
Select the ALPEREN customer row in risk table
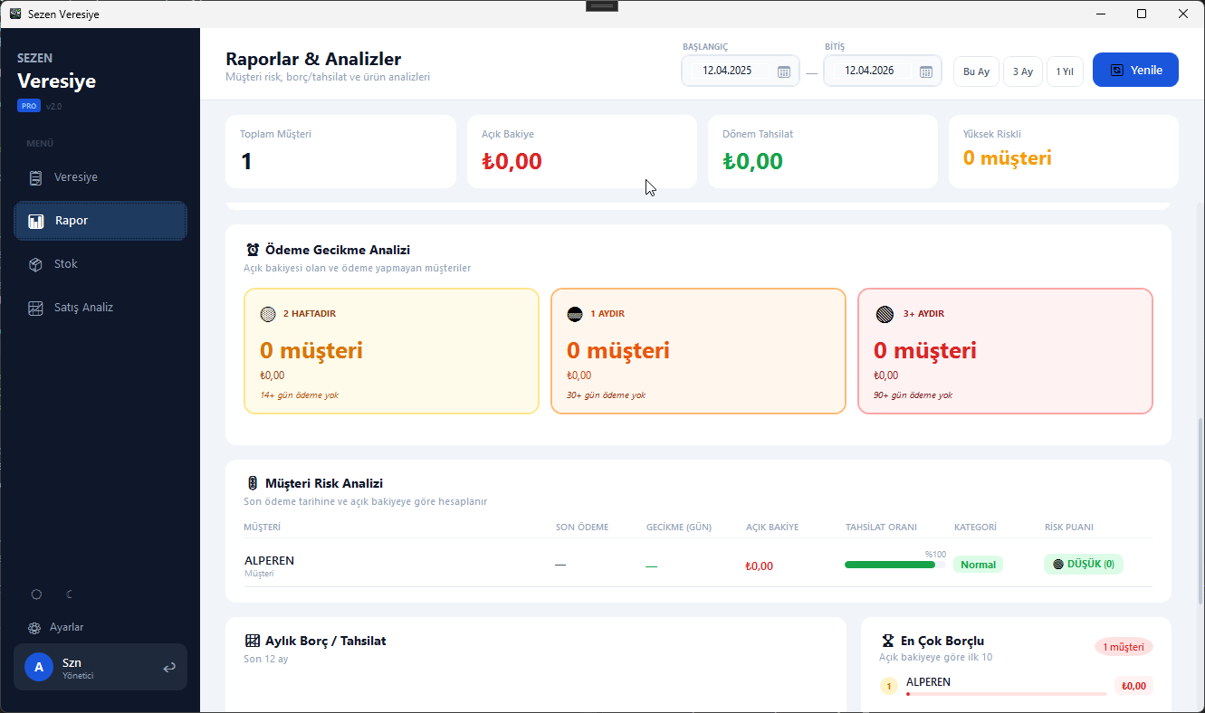(x=698, y=564)
